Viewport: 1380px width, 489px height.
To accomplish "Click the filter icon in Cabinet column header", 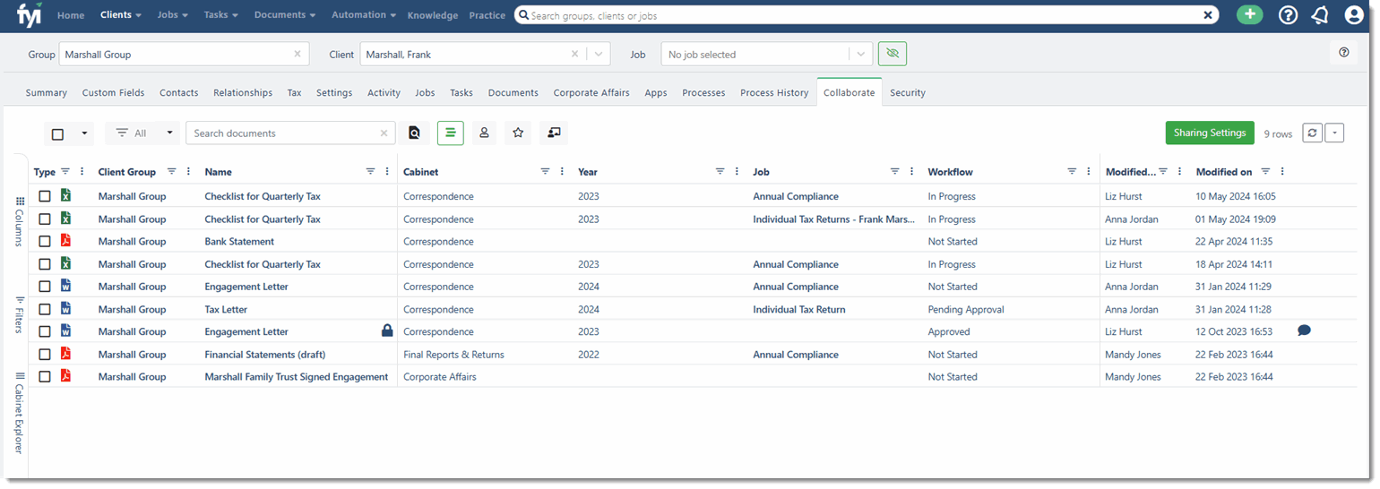I will pyautogui.click(x=545, y=171).
